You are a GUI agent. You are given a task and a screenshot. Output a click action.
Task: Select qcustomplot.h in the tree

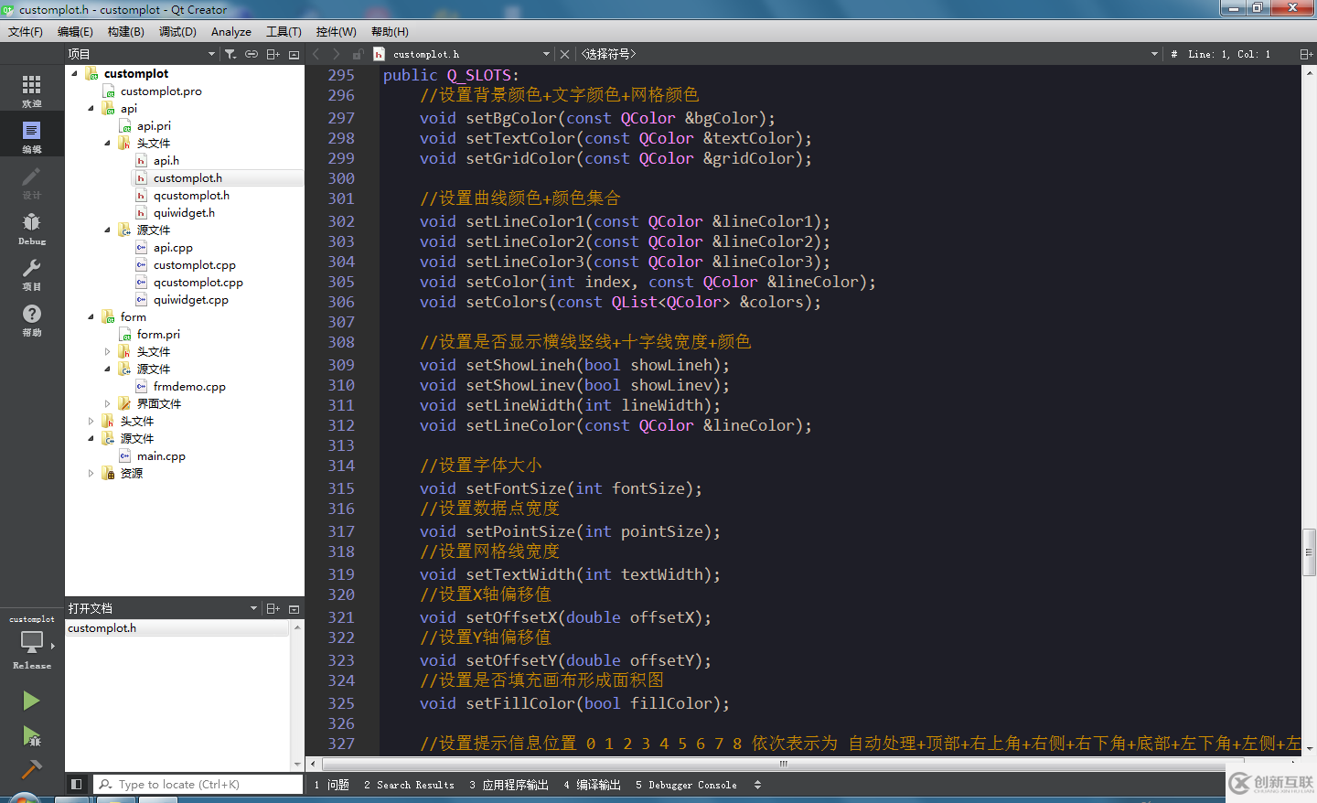[191, 195]
